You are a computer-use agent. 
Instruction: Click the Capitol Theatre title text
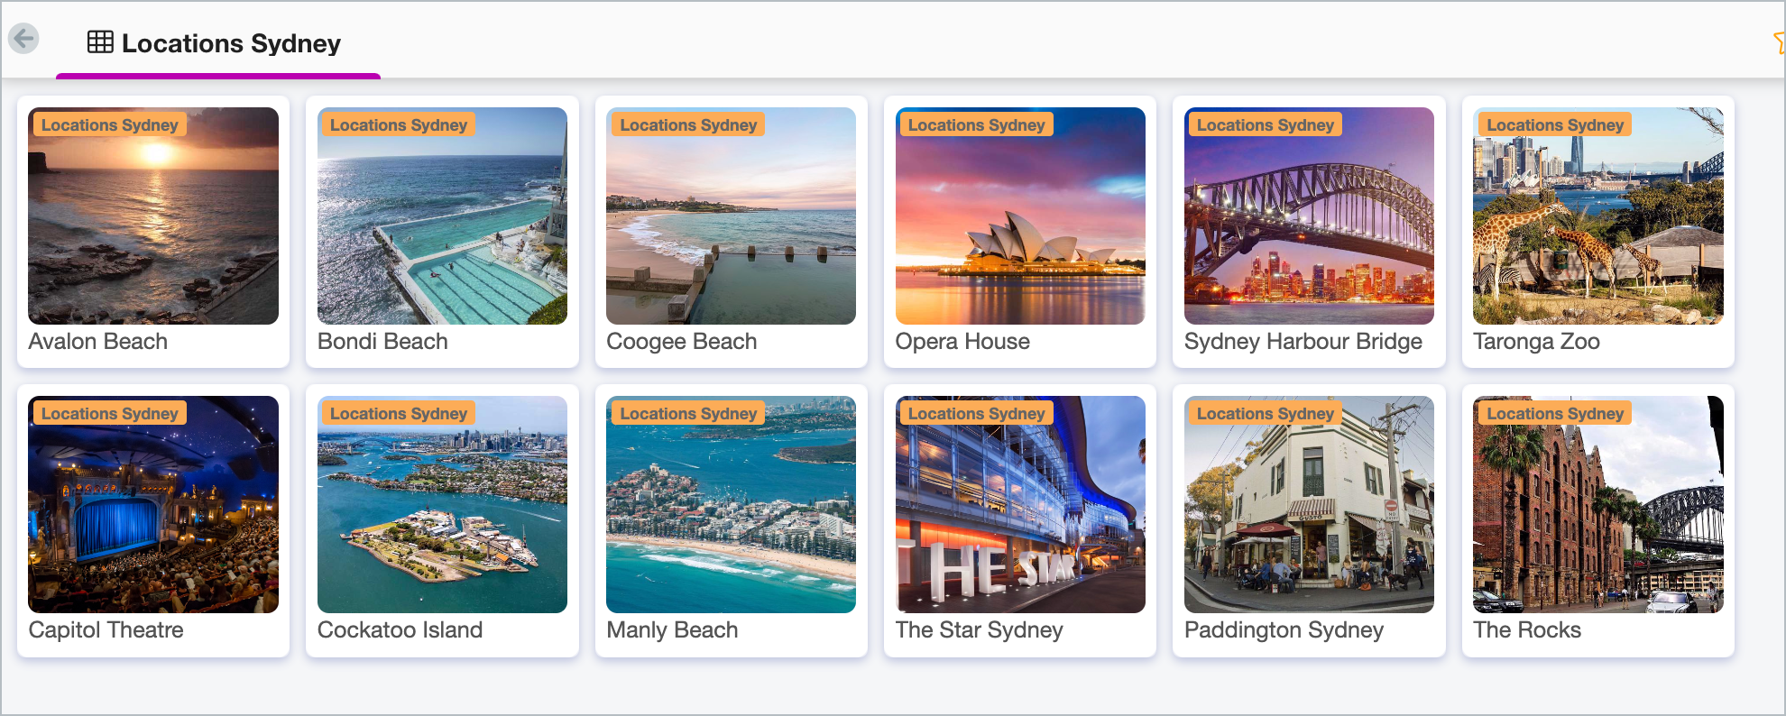click(x=106, y=629)
